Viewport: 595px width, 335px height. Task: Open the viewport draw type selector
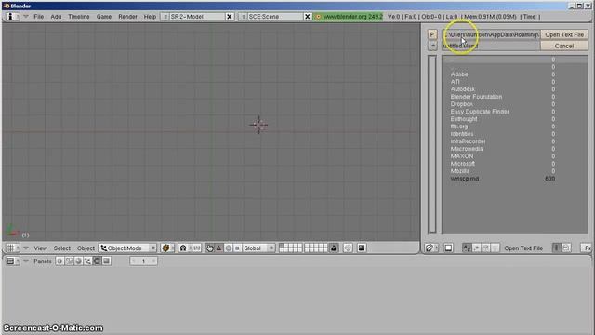(166, 248)
